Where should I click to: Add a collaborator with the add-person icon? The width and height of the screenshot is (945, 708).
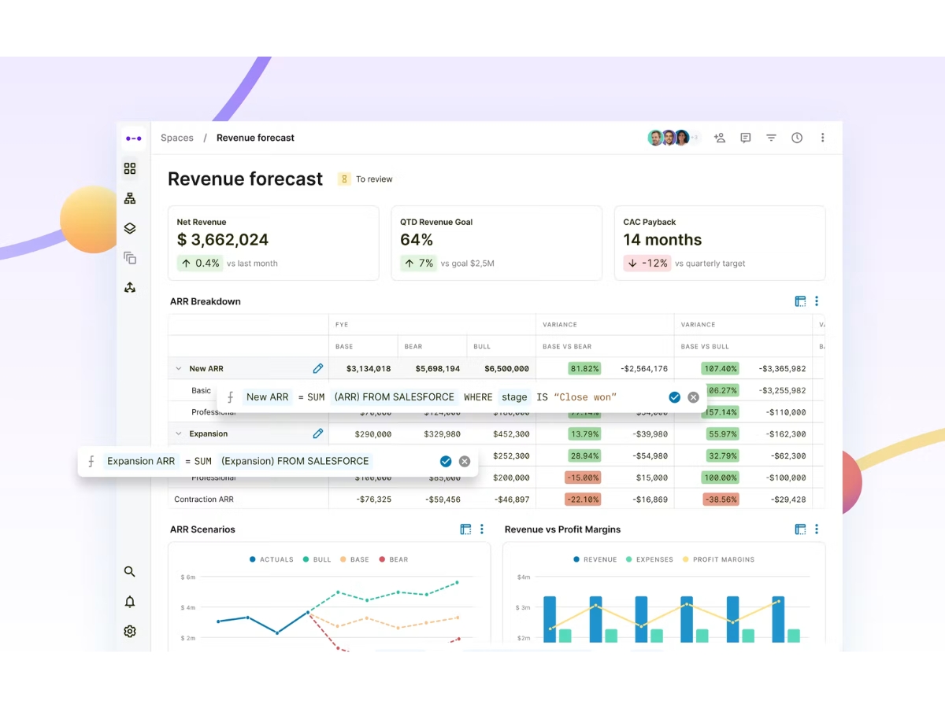(x=719, y=138)
